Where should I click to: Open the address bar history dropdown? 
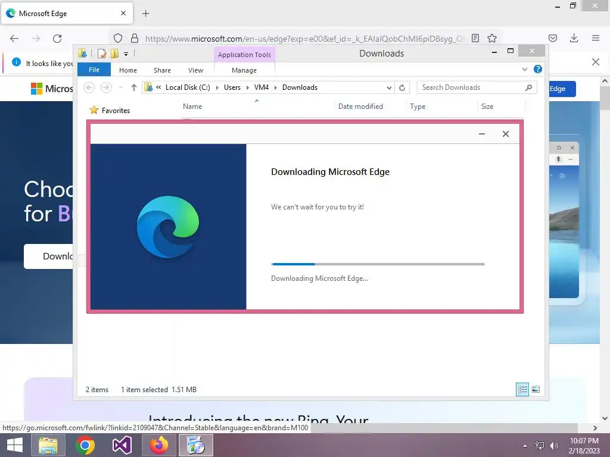pos(389,88)
